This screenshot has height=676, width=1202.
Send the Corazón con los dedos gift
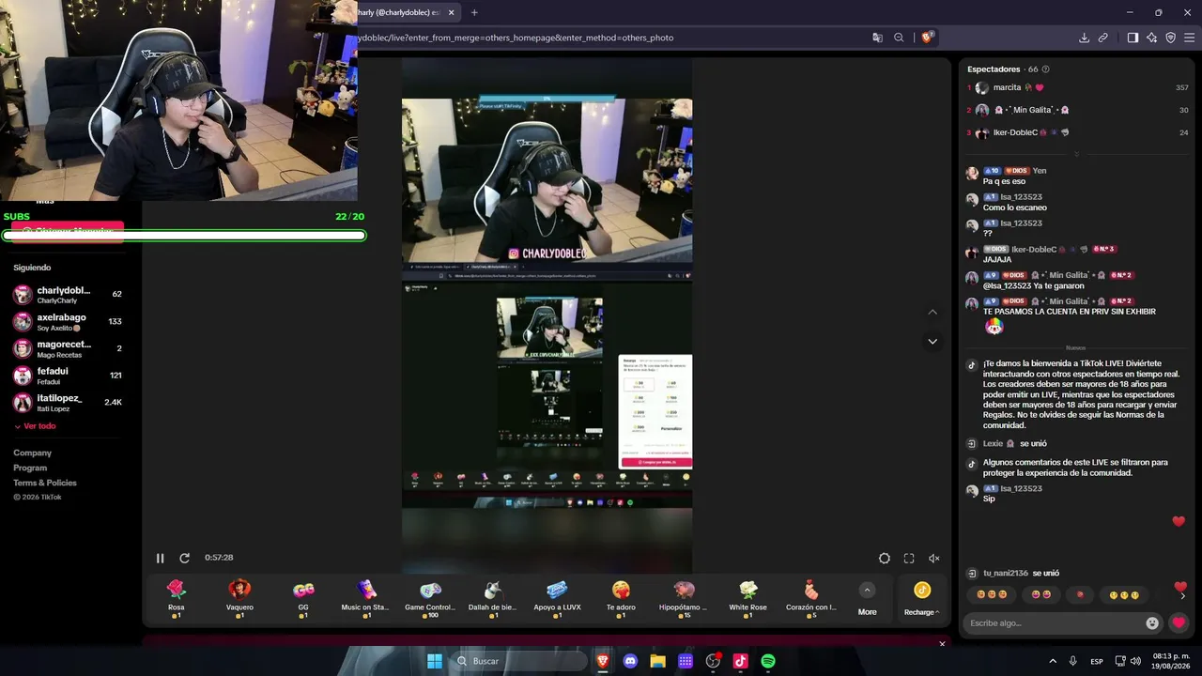point(811,597)
